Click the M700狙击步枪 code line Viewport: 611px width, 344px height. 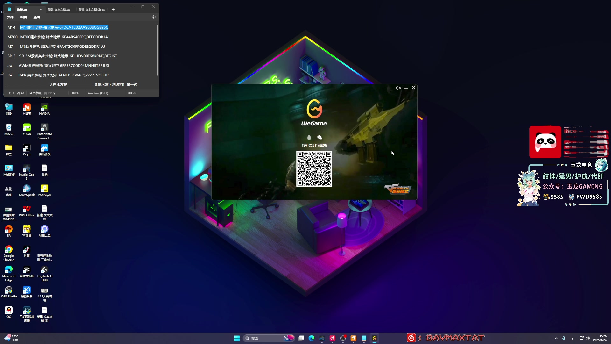point(65,37)
